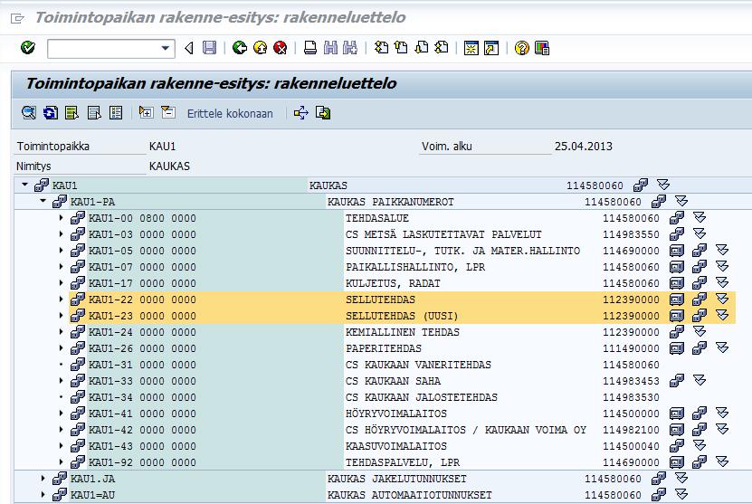
Task: Click the Voim. alku date 25.04.2013
Action: click(x=584, y=147)
